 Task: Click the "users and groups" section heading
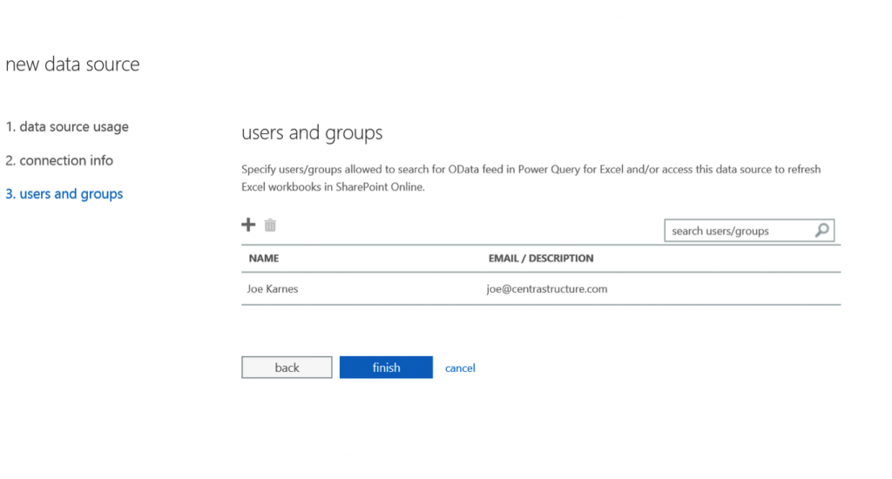point(312,133)
